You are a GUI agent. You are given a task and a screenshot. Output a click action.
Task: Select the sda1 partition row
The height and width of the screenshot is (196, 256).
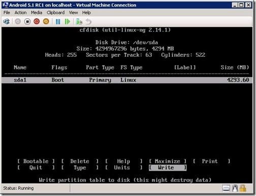click(127, 80)
